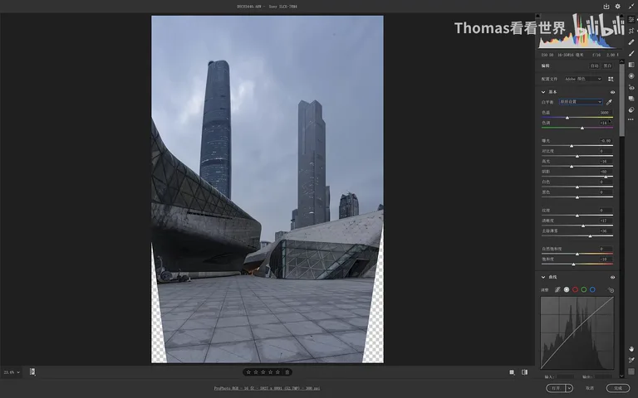This screenshot has height=398, width=638.
Task: Select the Color Sampler eyedropper tool
Action: (631, 360)
